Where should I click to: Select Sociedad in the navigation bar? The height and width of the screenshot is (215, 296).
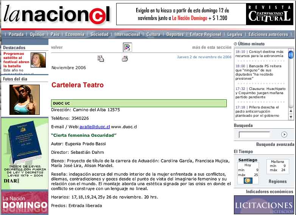coord(100,34)
